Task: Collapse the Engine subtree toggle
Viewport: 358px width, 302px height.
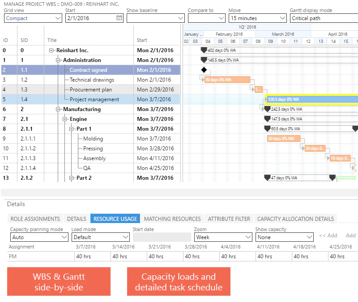Action: 64,119
